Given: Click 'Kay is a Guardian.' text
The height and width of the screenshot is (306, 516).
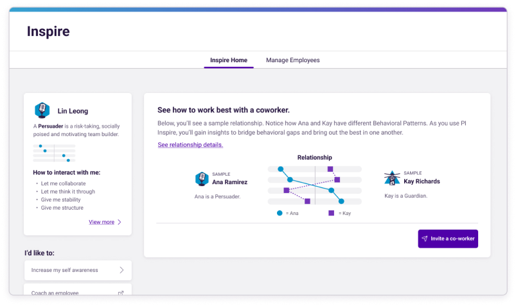Looking at the screenshot, I should [x=405, y=196].
